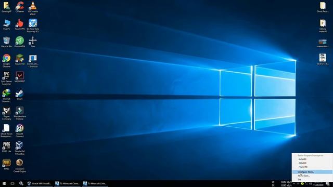Choose About Sizer menu entry
Screen dimensions: 333x187
(312, 176)
